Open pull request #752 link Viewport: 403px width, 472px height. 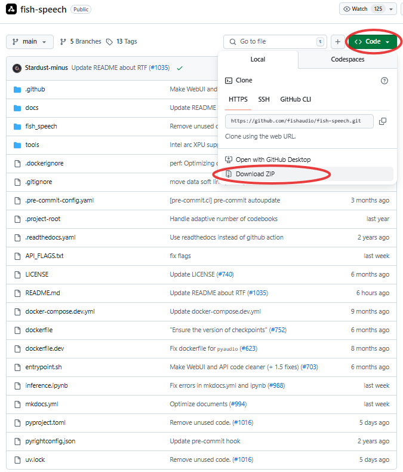click(278, 330)
